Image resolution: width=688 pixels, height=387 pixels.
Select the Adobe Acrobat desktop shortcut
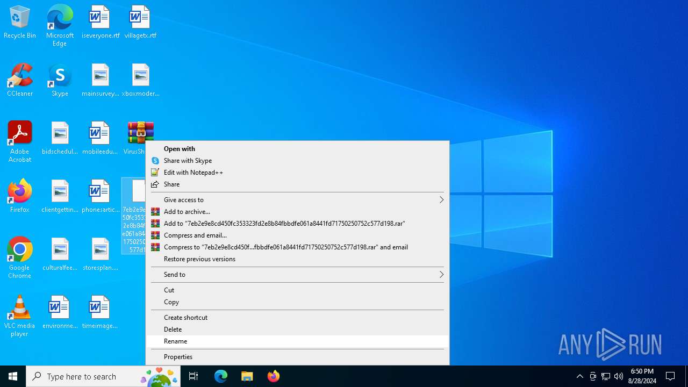[20, 142]
